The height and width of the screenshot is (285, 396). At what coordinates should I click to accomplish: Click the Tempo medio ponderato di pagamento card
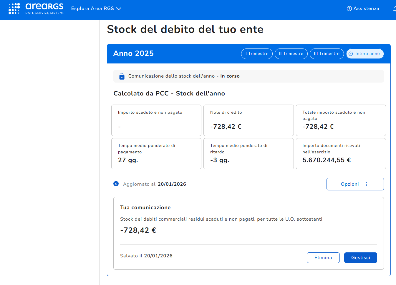(x=156, y=154)
